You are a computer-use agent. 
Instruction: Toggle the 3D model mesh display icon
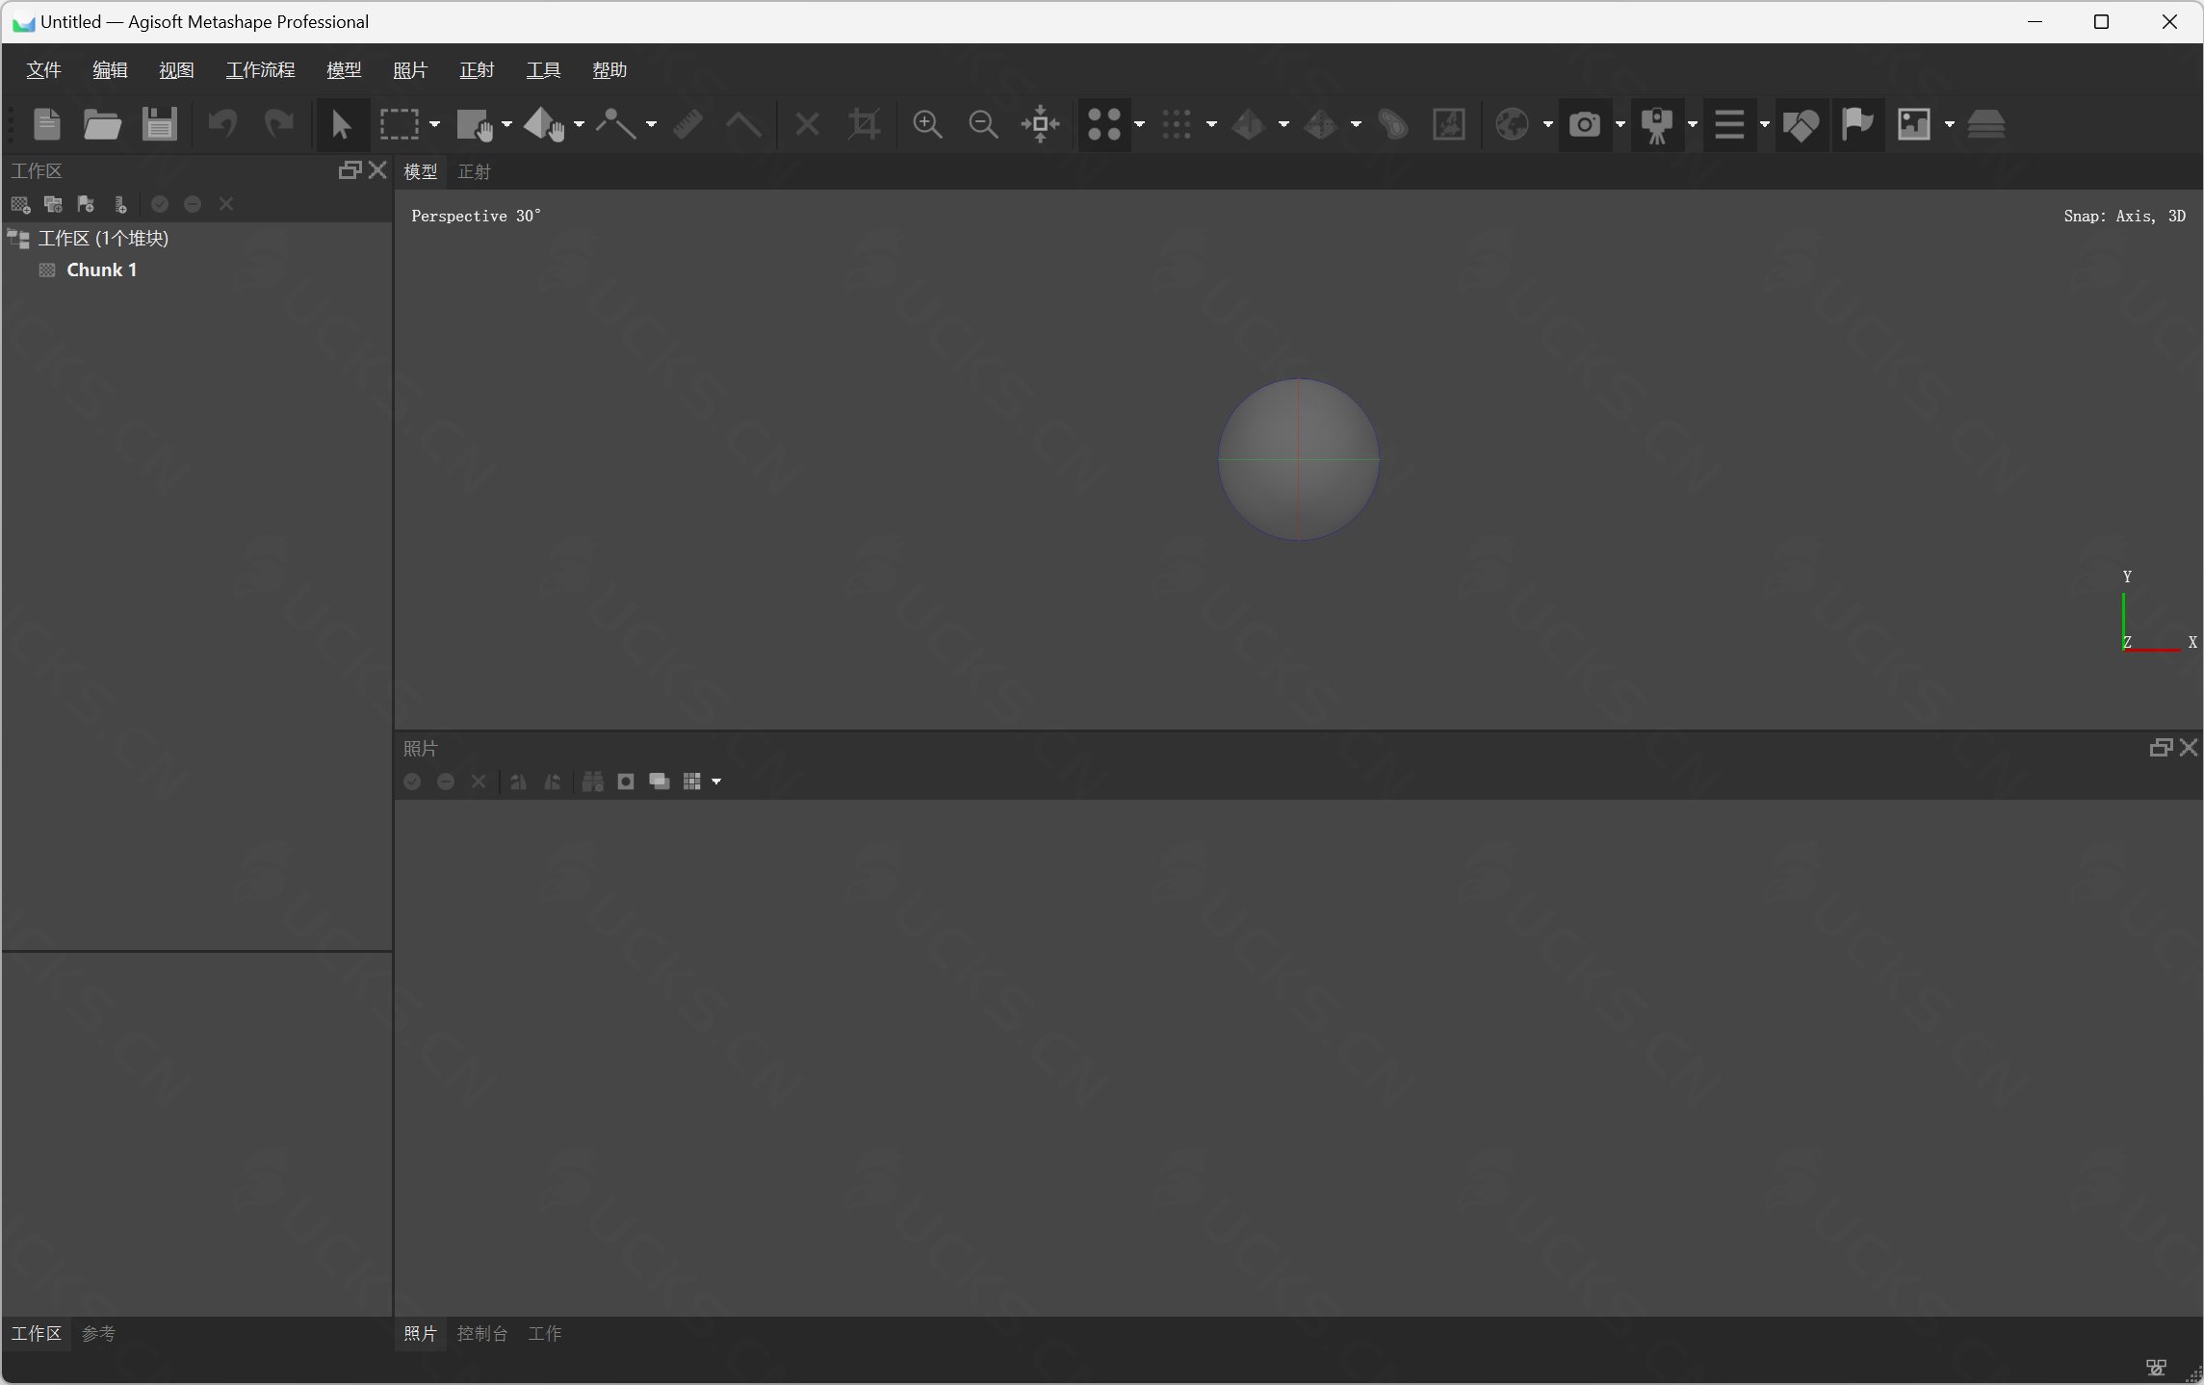1249,124
